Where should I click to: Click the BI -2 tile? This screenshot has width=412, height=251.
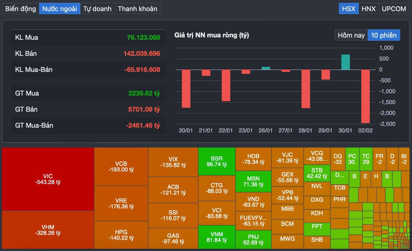(404, 159)
